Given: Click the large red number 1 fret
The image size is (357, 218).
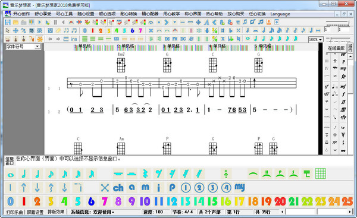Looking at the screenshot, I should [x=24, y=201].
